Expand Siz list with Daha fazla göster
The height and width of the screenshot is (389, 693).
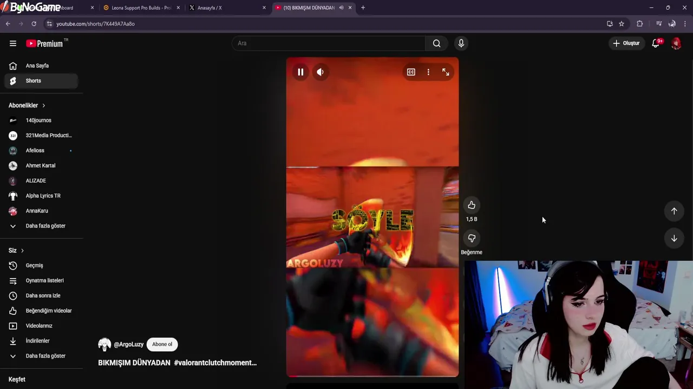[x=41, y=357]
